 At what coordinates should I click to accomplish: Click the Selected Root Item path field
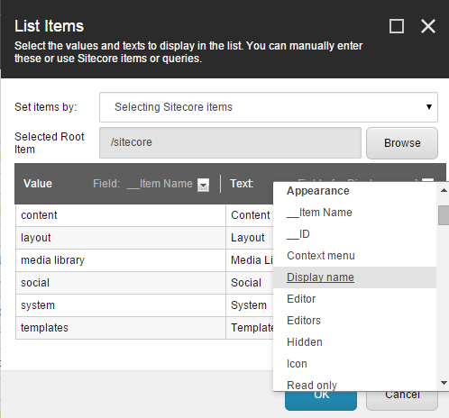230,142
